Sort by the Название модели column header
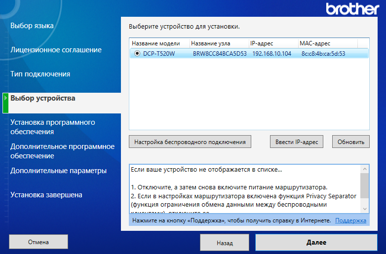The height and width of the screenshot is (254, 386). (x=159, y=43)
